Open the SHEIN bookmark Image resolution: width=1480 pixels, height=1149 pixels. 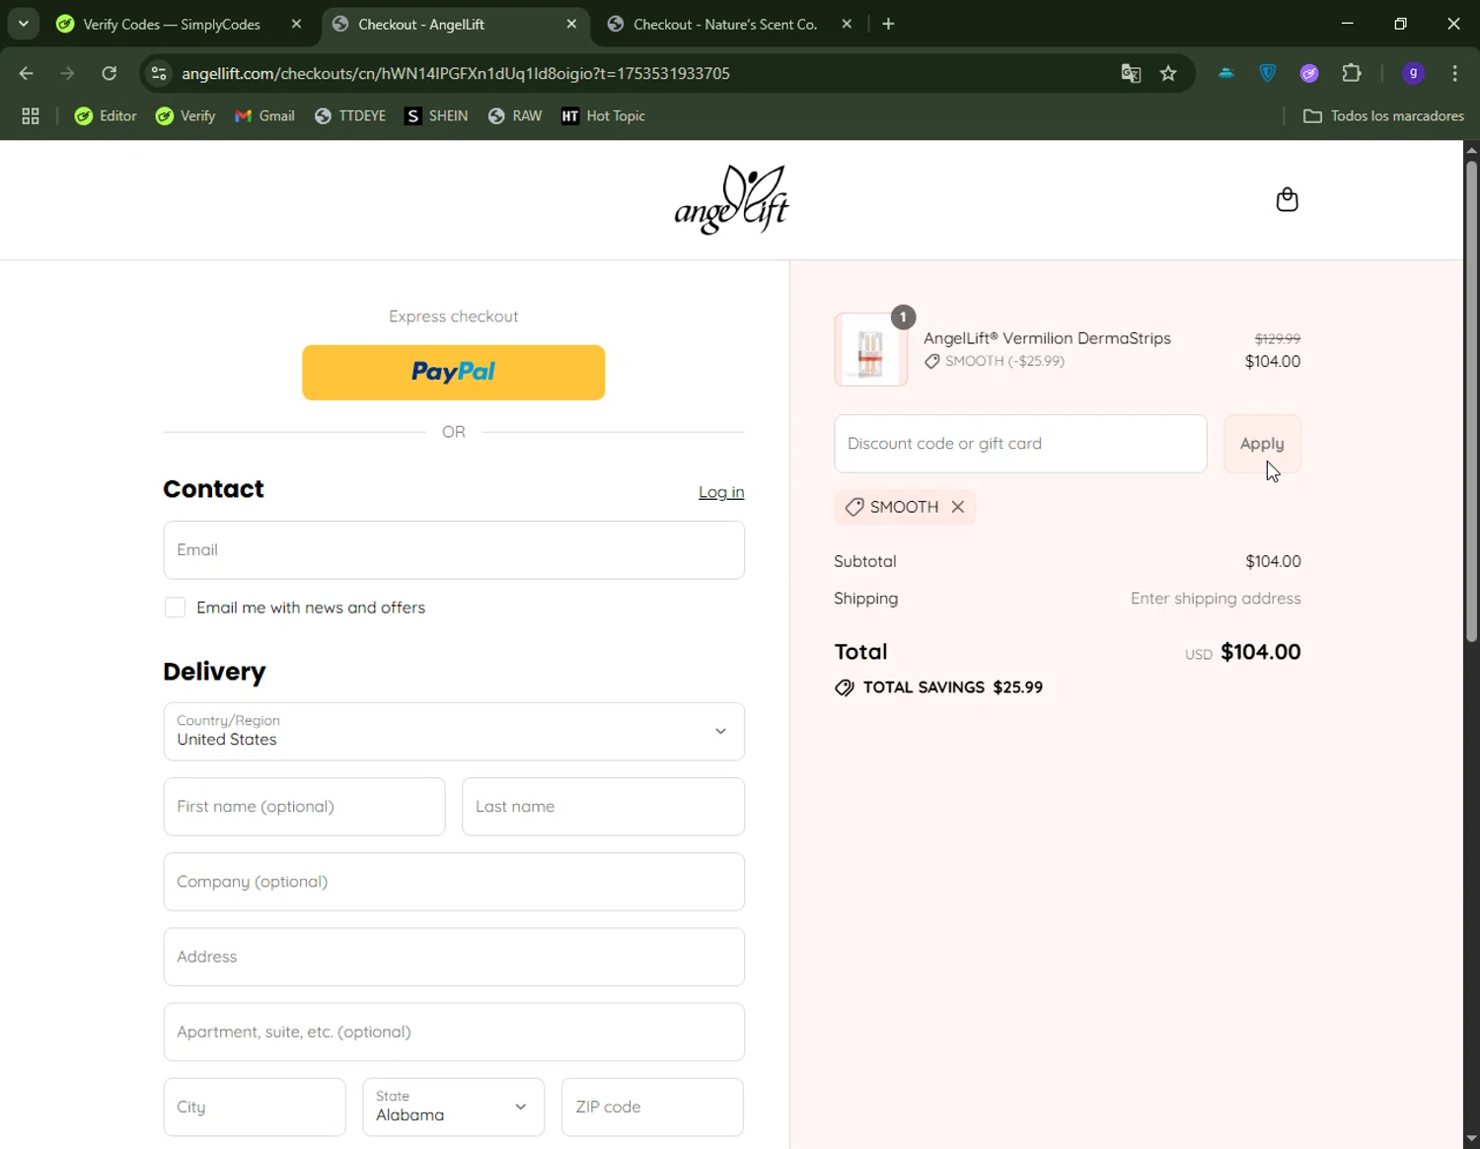pyautogui.click(x=436, y=116)
